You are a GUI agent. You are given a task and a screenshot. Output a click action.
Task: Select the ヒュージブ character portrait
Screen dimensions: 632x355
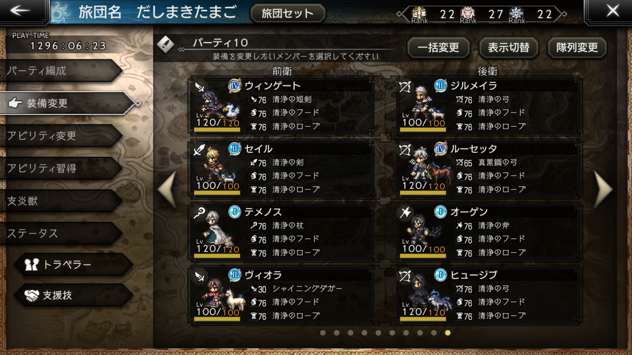(422, 291)
